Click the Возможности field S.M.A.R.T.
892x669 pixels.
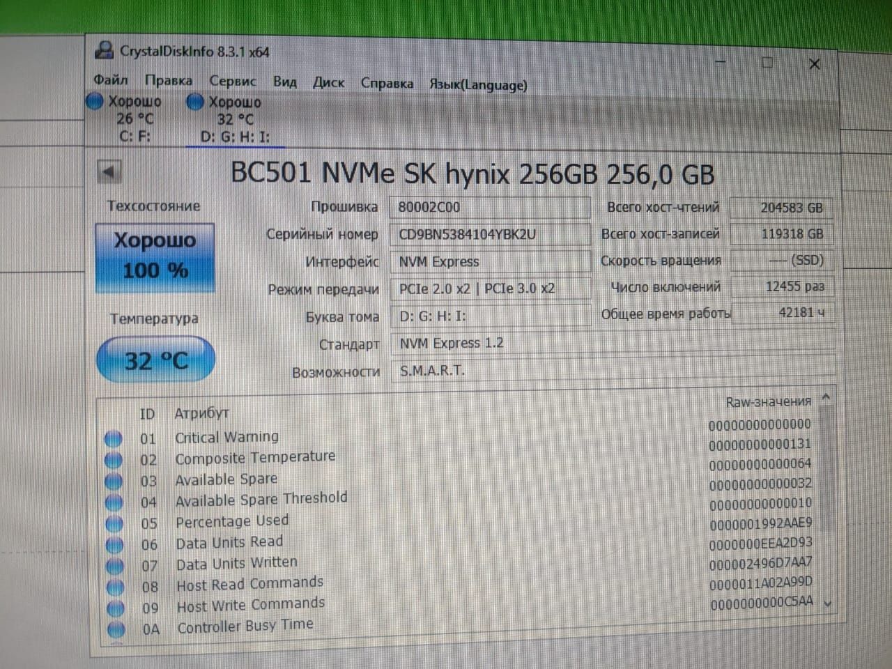coord(613,371)
